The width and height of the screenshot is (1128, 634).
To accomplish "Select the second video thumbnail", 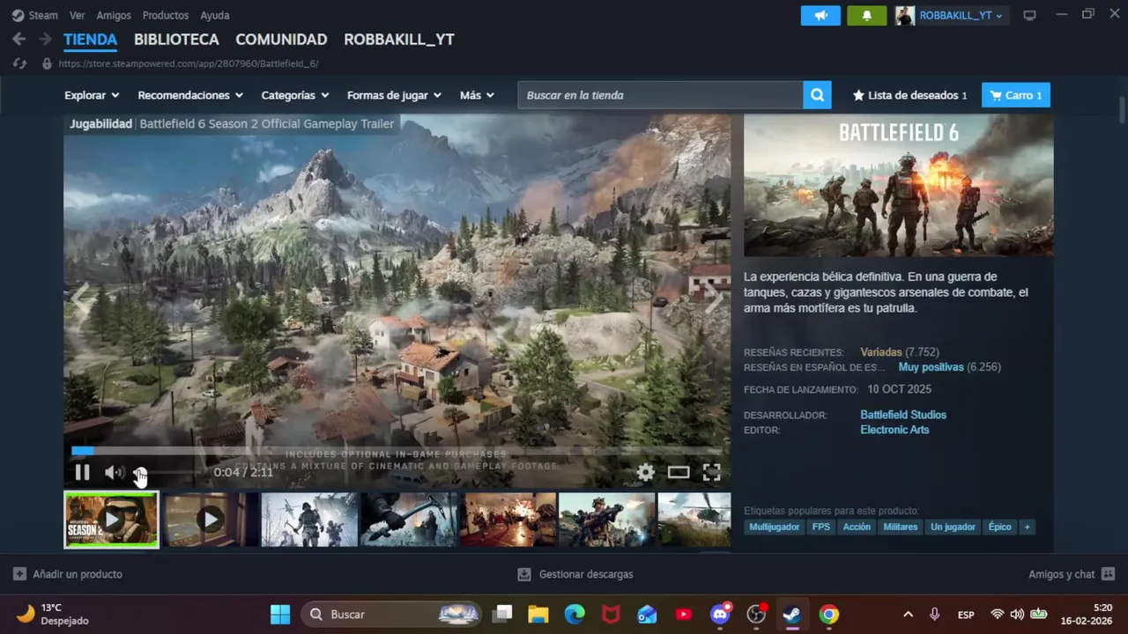I will [210, 520].
